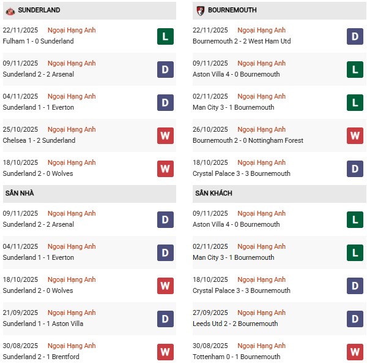Open Ngoại Hạng Anh link dated 26/10/2025
Screen dimensions: 367x364
pos(262,130)
